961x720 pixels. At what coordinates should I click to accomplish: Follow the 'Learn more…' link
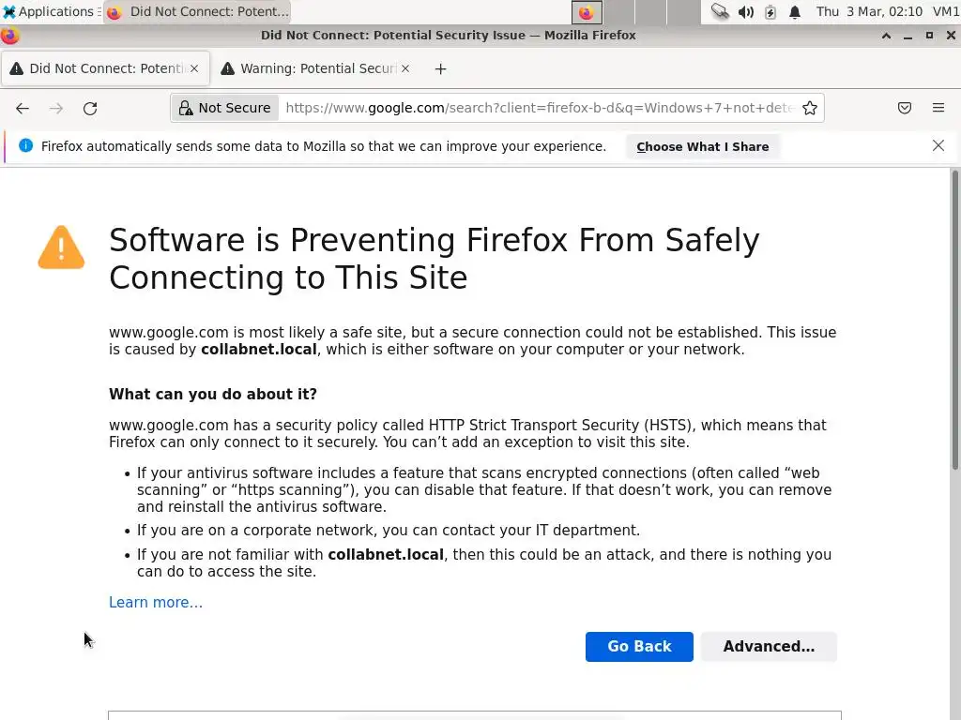click(156, 602)
